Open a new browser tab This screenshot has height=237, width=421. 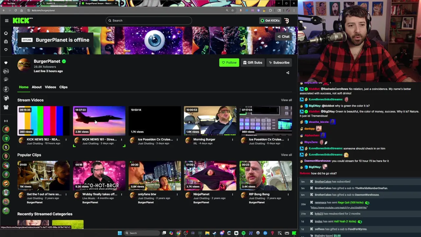tap(122, 3)
